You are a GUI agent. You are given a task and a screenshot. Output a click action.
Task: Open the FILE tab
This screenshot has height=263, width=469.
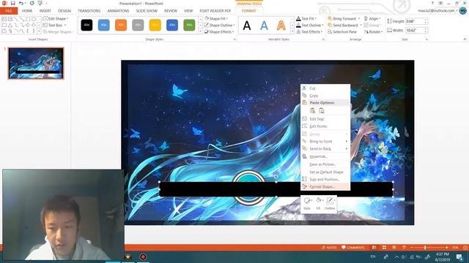pyautogui.click(x=9, y=11)
